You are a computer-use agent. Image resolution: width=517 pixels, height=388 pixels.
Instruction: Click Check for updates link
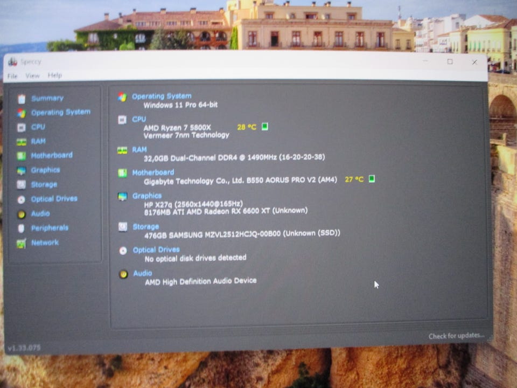(x=456, y=336)
